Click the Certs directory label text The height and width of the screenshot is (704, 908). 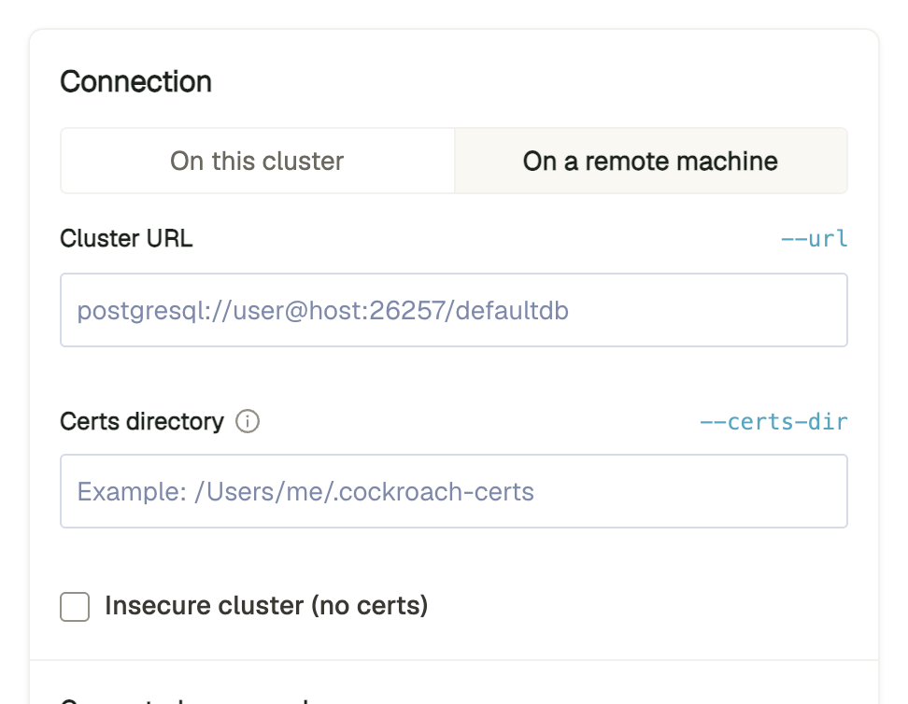pos(142,421)
